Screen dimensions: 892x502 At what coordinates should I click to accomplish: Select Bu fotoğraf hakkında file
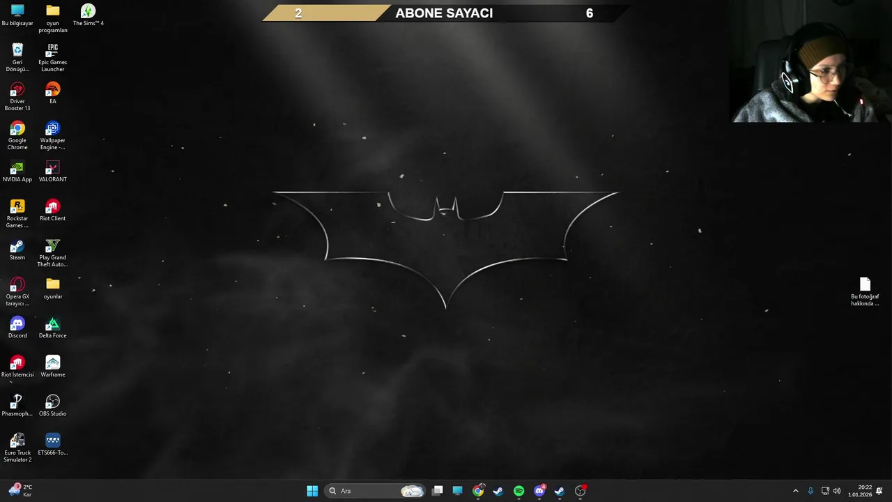point(865,291)
